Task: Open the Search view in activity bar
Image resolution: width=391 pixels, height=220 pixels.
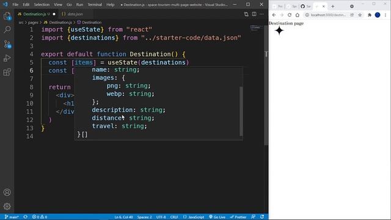Action: [7, 30]
